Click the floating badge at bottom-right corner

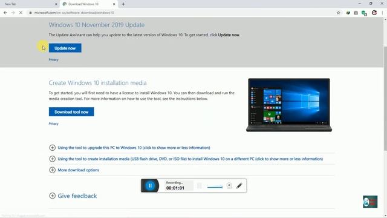pos(370,202)
